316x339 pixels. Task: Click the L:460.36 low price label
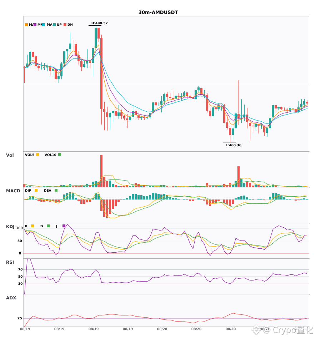point(234,145)
